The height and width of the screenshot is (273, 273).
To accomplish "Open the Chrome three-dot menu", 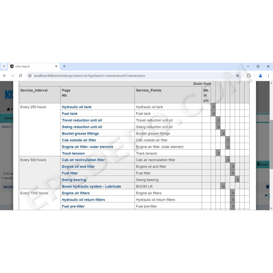I will tap(268, 76).
